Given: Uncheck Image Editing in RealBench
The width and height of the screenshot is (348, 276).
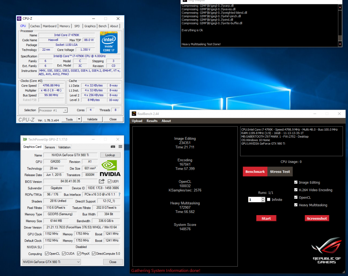Looking at the screenshot, I should (296, 182).
